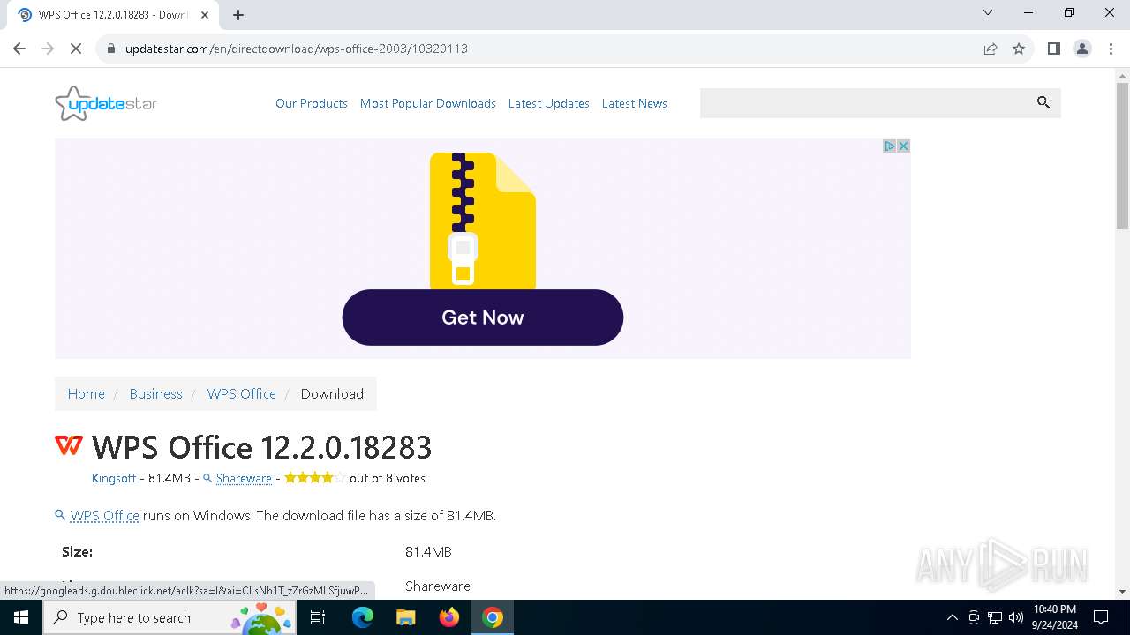Image resolution: width=1130 pixels, height=635 pixels.
Task: Click the Download breadcrumb text
Action: pos(332,393)
